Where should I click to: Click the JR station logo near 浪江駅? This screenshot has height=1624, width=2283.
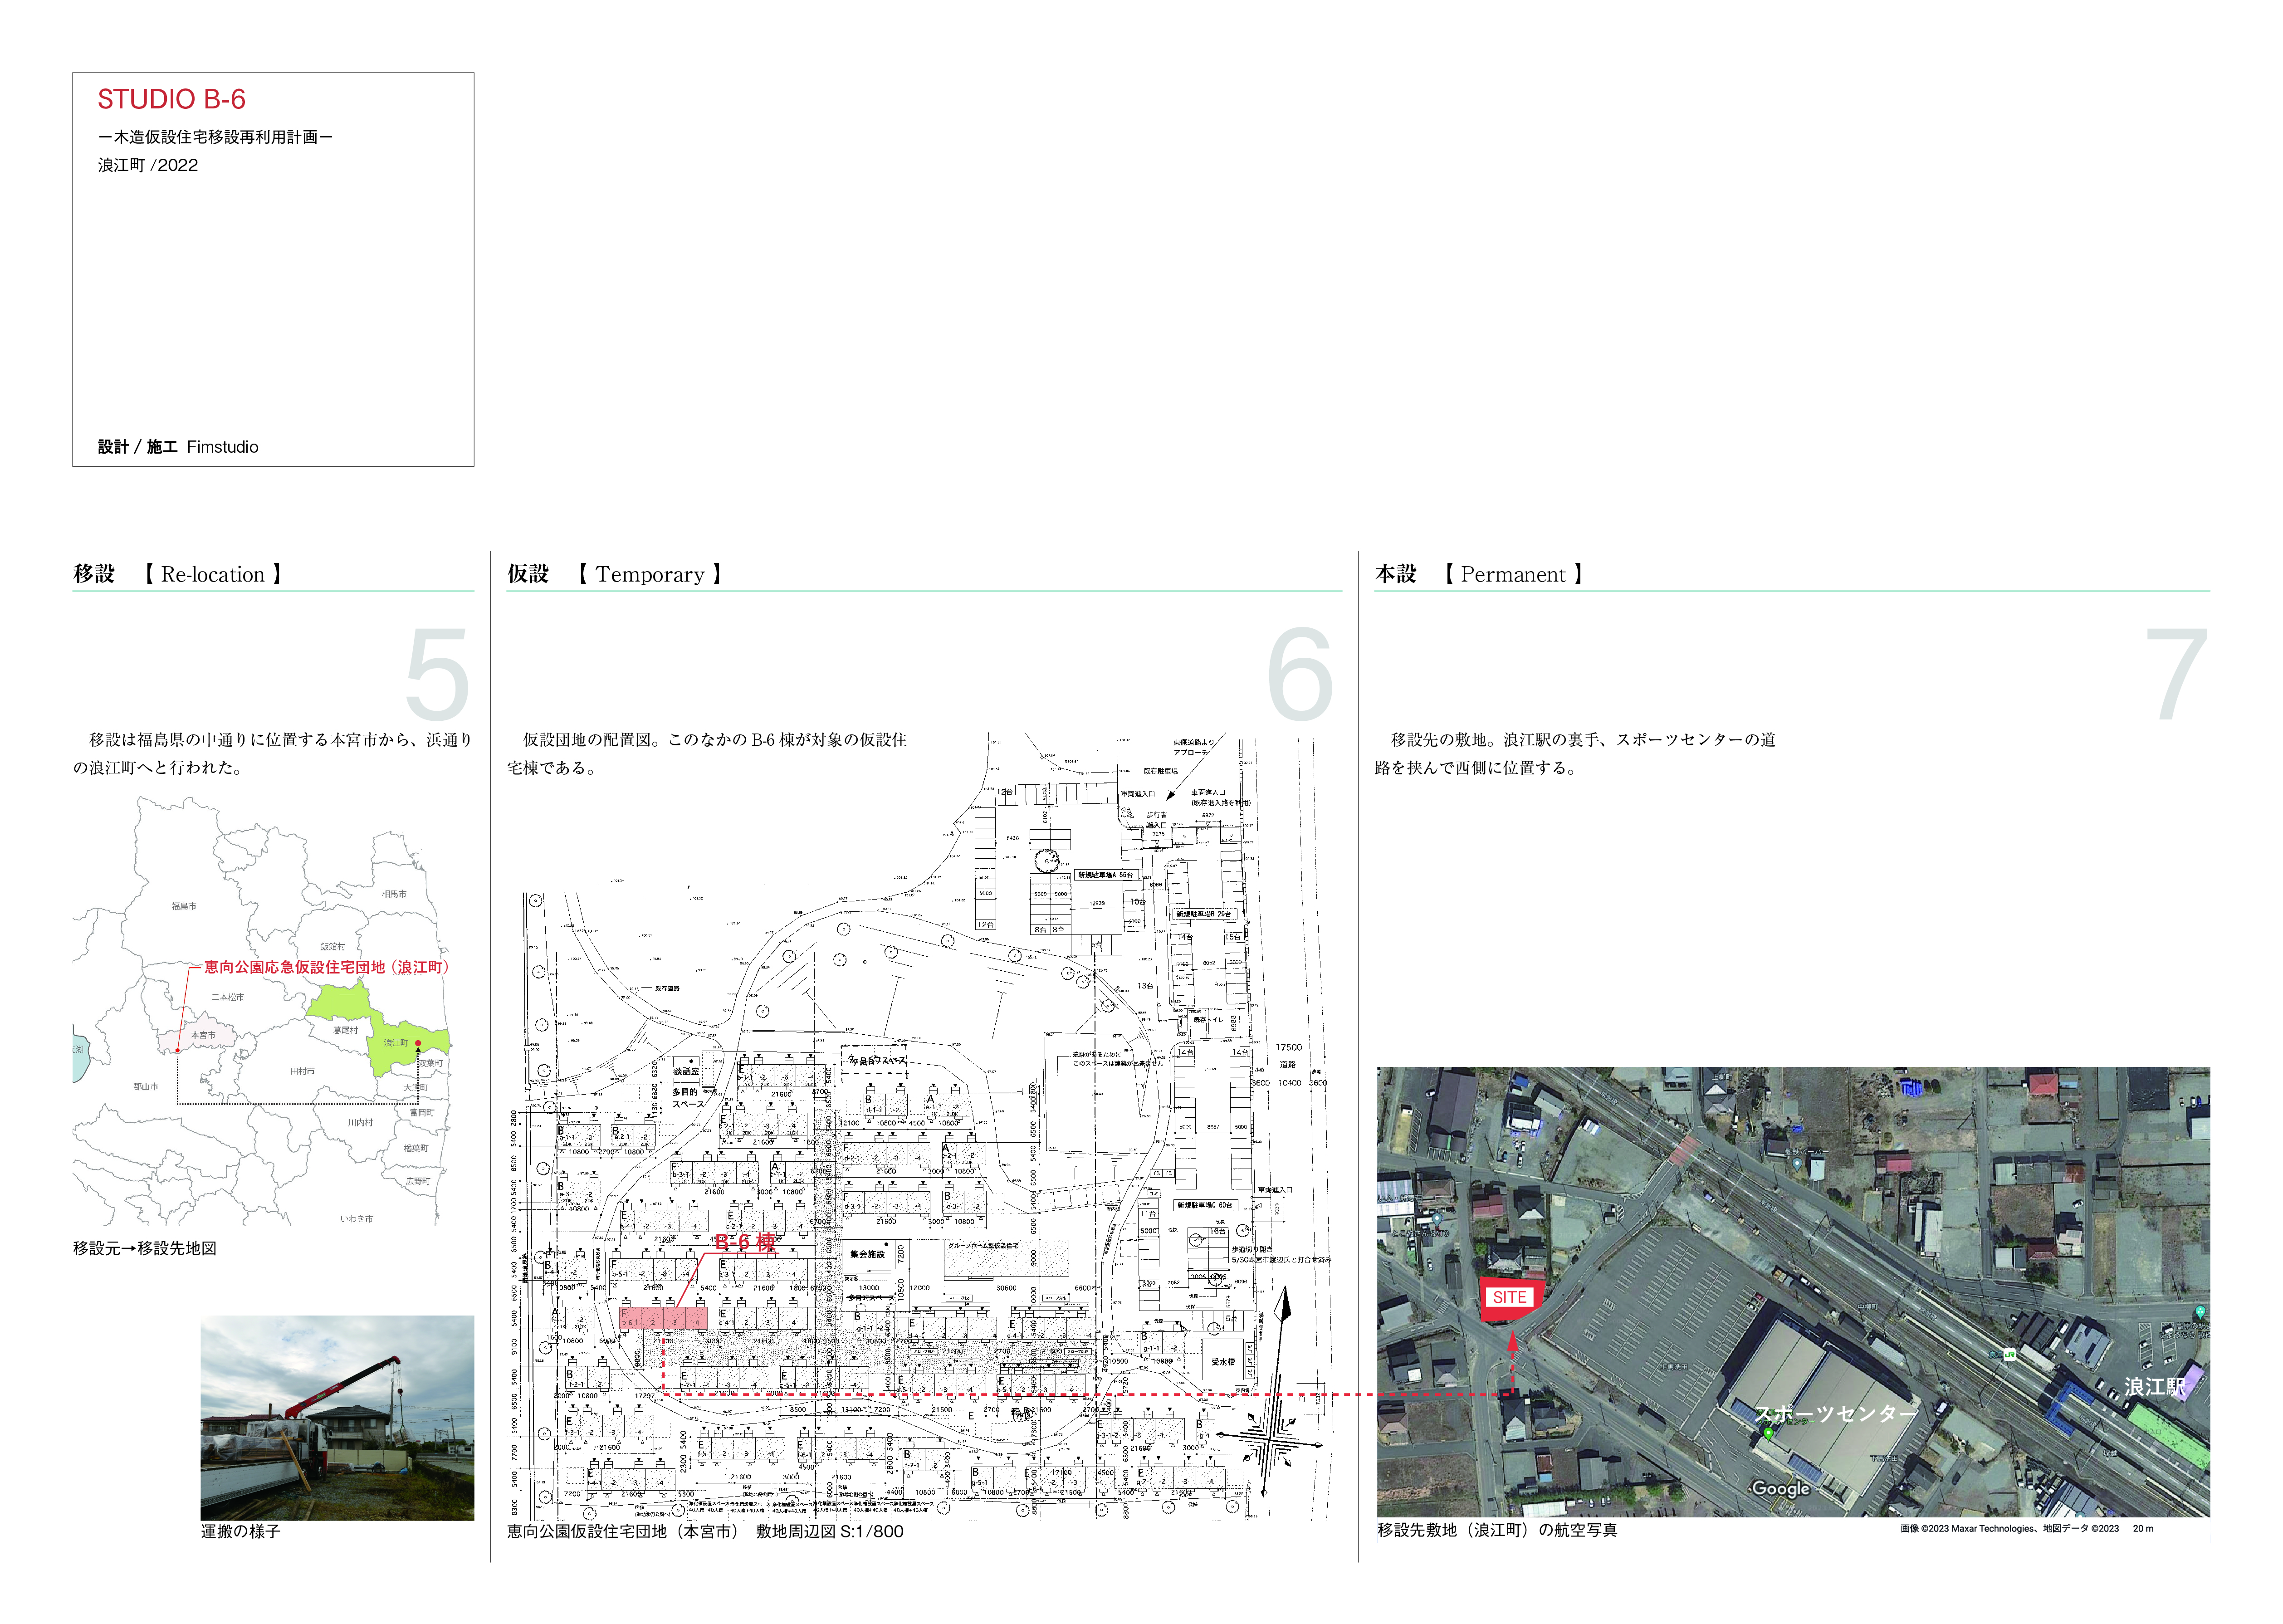(x=2009, y=1355)
